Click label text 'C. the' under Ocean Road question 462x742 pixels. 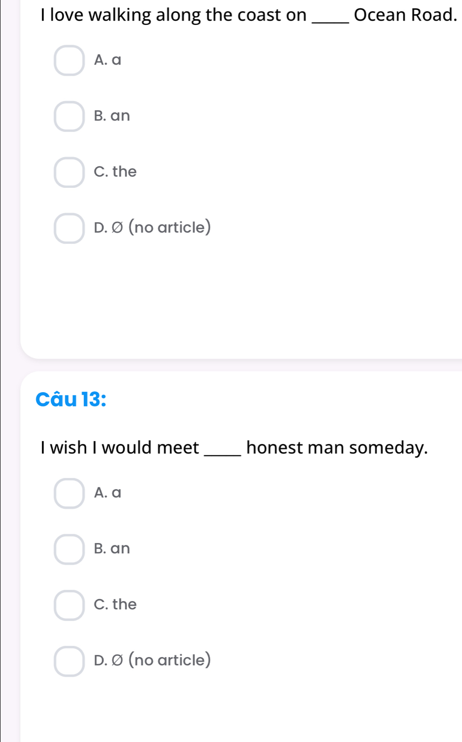coord(115,171)
